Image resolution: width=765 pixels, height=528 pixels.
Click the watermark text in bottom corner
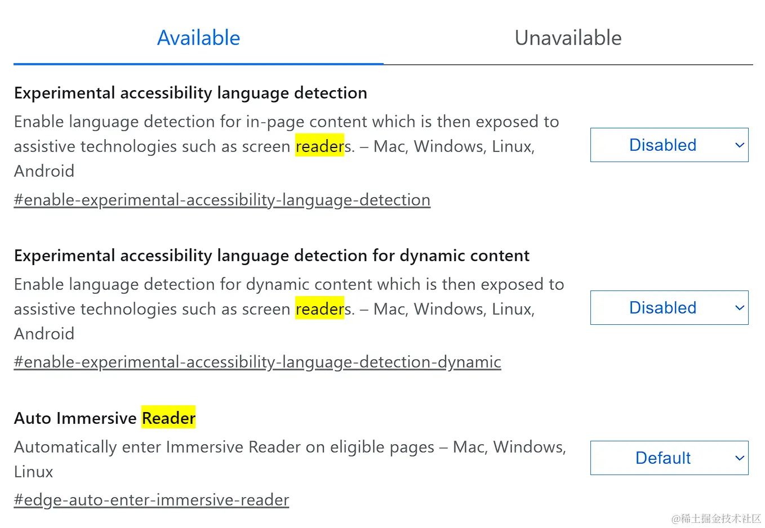(x=716, y=518)
